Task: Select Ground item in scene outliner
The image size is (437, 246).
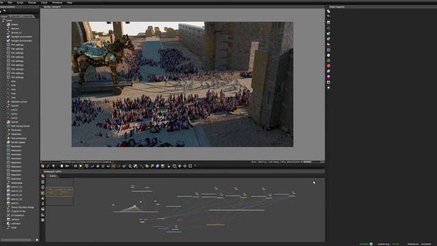Action: 15,106
